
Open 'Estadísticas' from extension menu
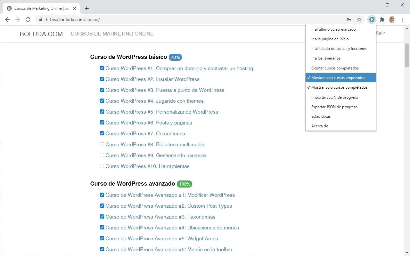tap(341, 116)
